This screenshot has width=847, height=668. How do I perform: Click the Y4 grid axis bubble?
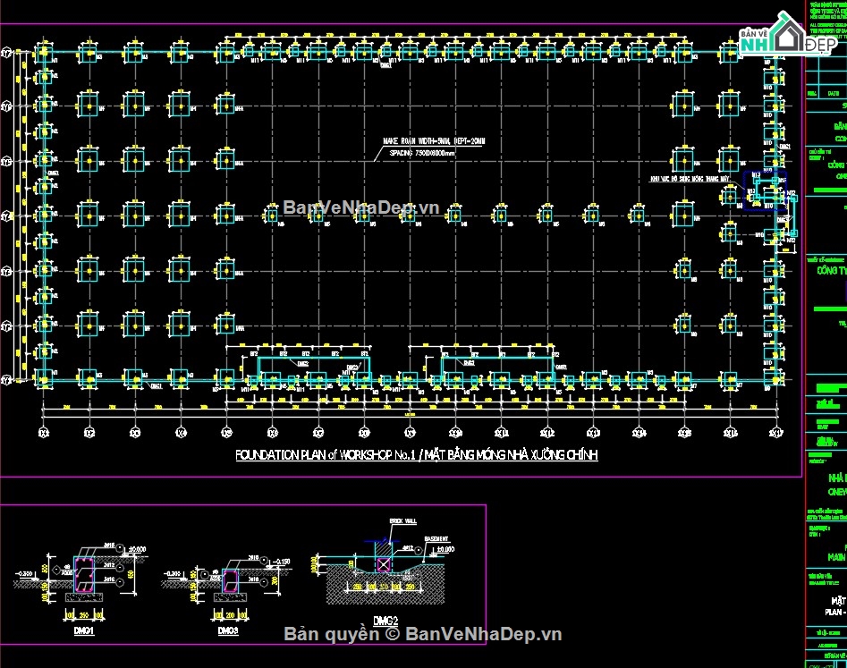pos(6,216)
